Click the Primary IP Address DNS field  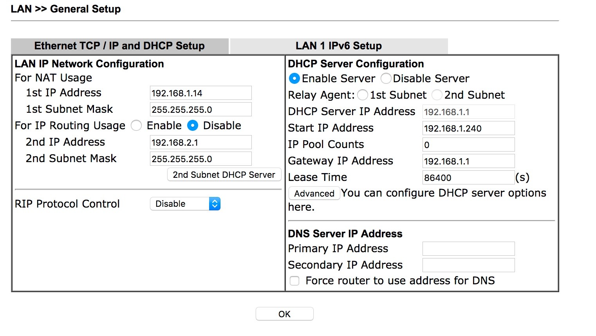pyautogui.click(x=468, y=249)
